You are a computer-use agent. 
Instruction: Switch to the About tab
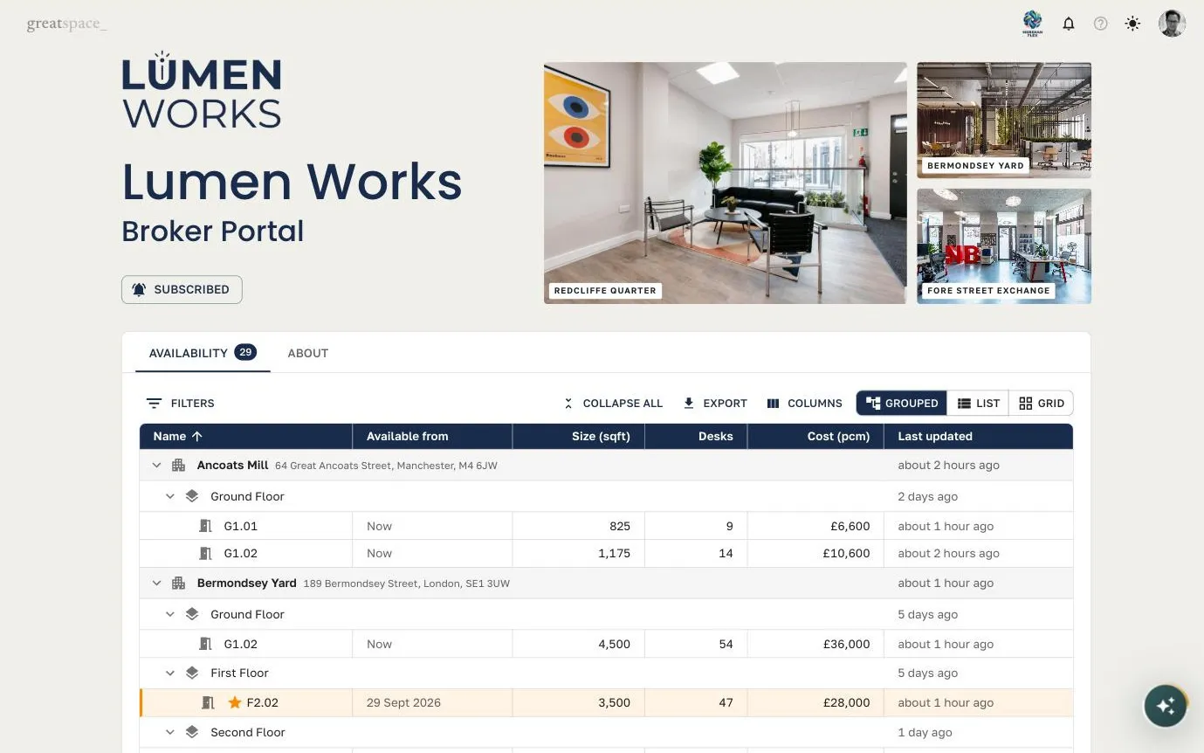pyautogui.click(x=308, y=353)
